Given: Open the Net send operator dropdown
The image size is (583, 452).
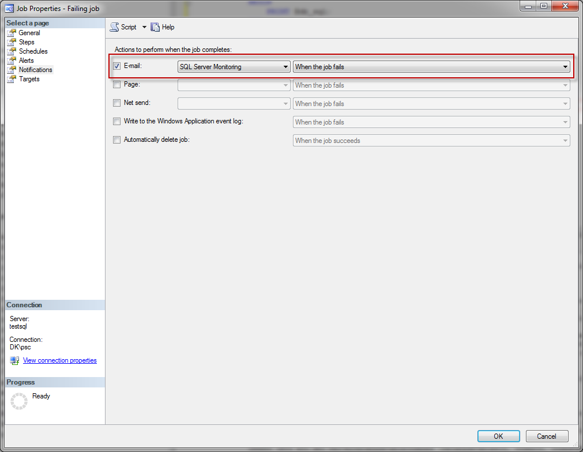Looking at the screenshot, I should tap(234, 103).
